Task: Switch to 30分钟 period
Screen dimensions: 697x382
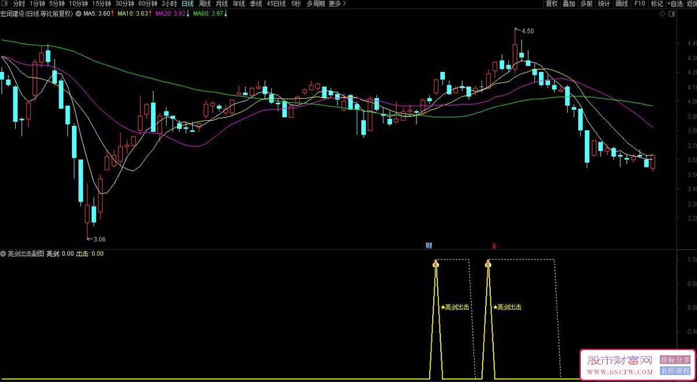Action: (125, 3)
